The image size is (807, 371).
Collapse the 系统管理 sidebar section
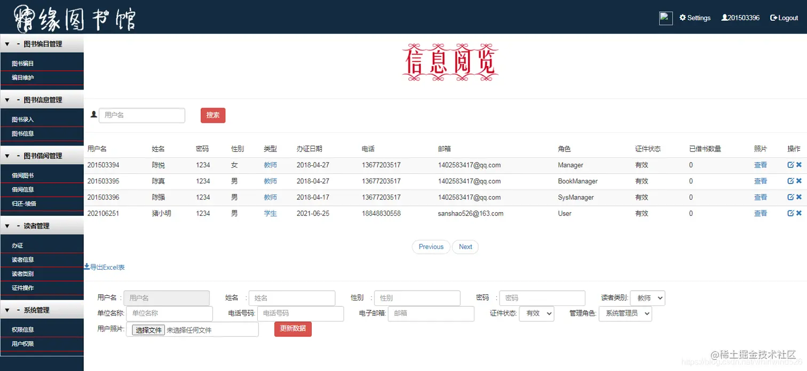[x=42, y=310]
